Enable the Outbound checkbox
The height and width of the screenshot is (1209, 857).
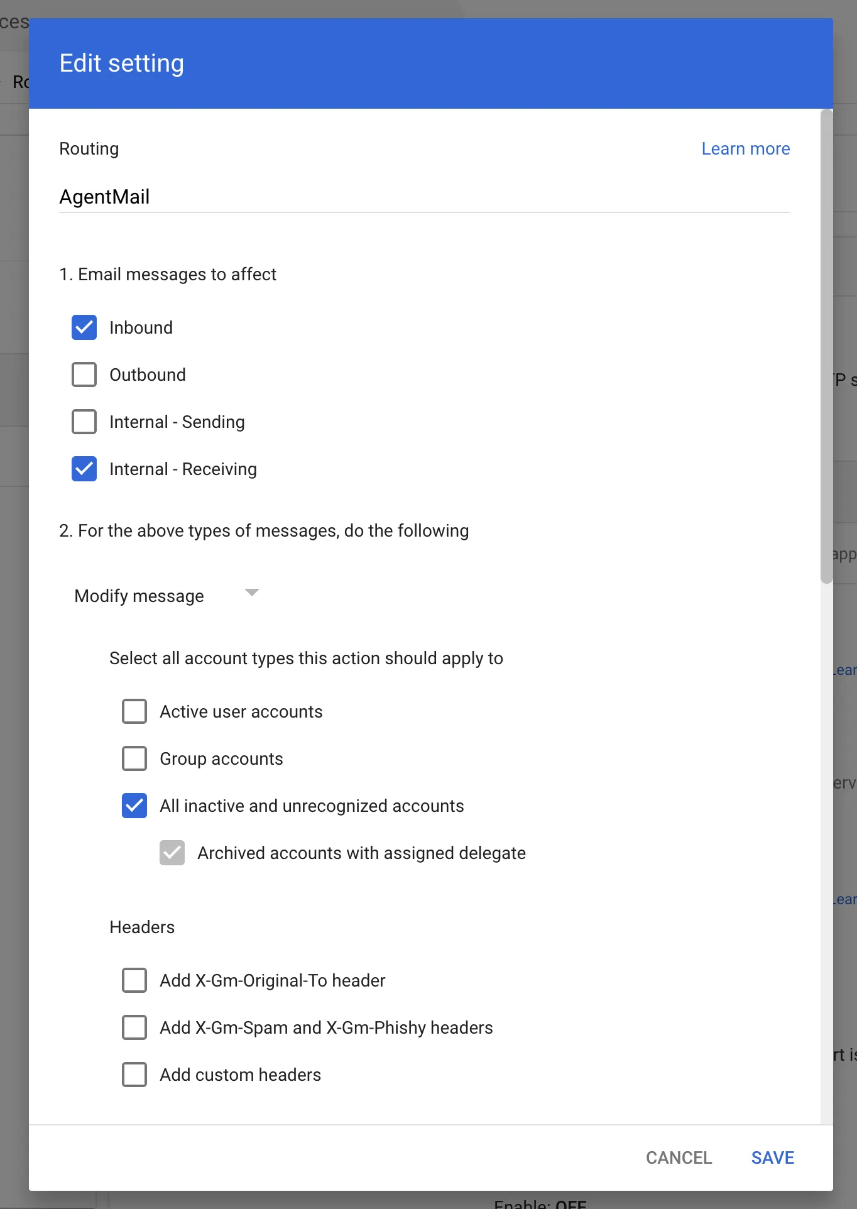84,375
